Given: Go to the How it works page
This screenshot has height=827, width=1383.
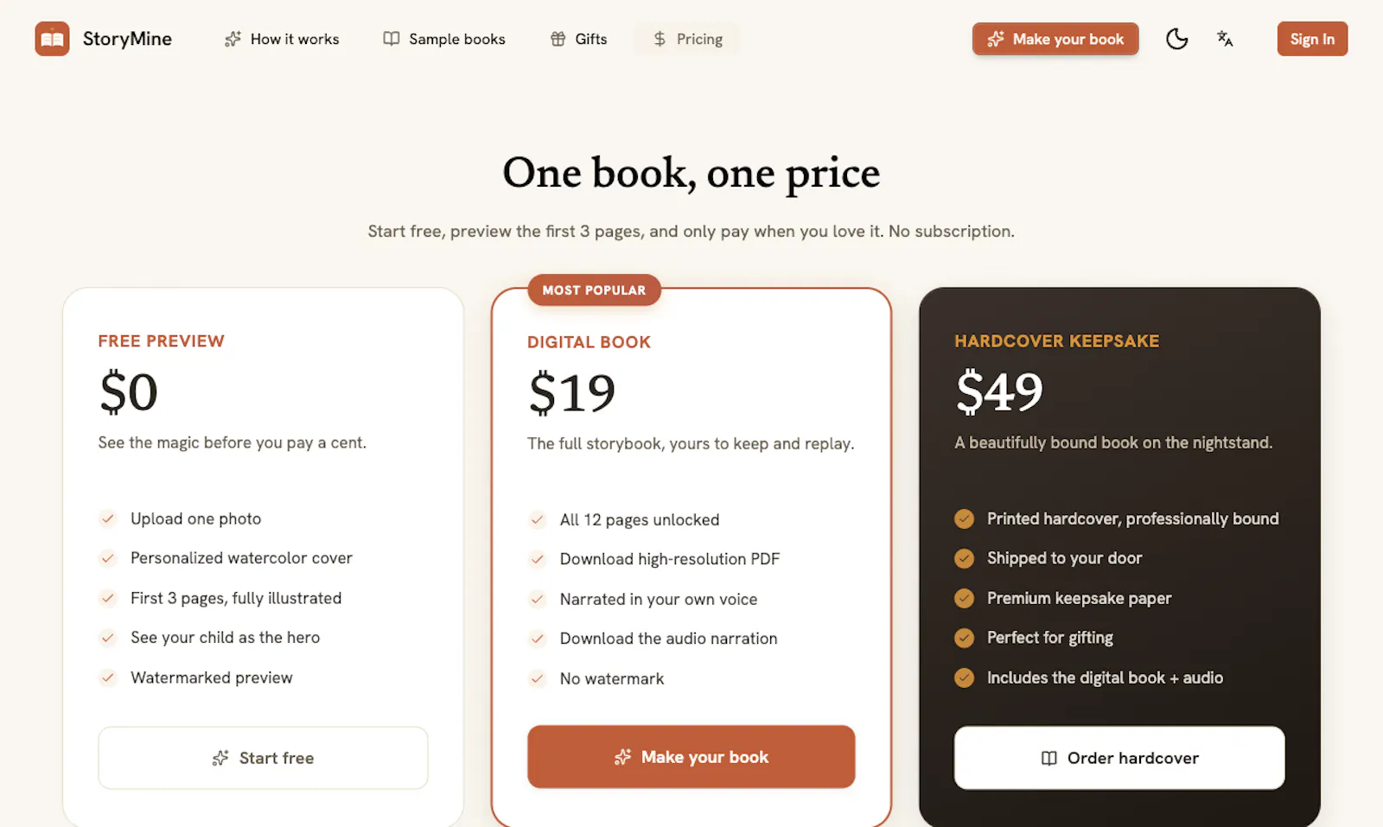Looking at the screenshot, I should tap(282, 39).
